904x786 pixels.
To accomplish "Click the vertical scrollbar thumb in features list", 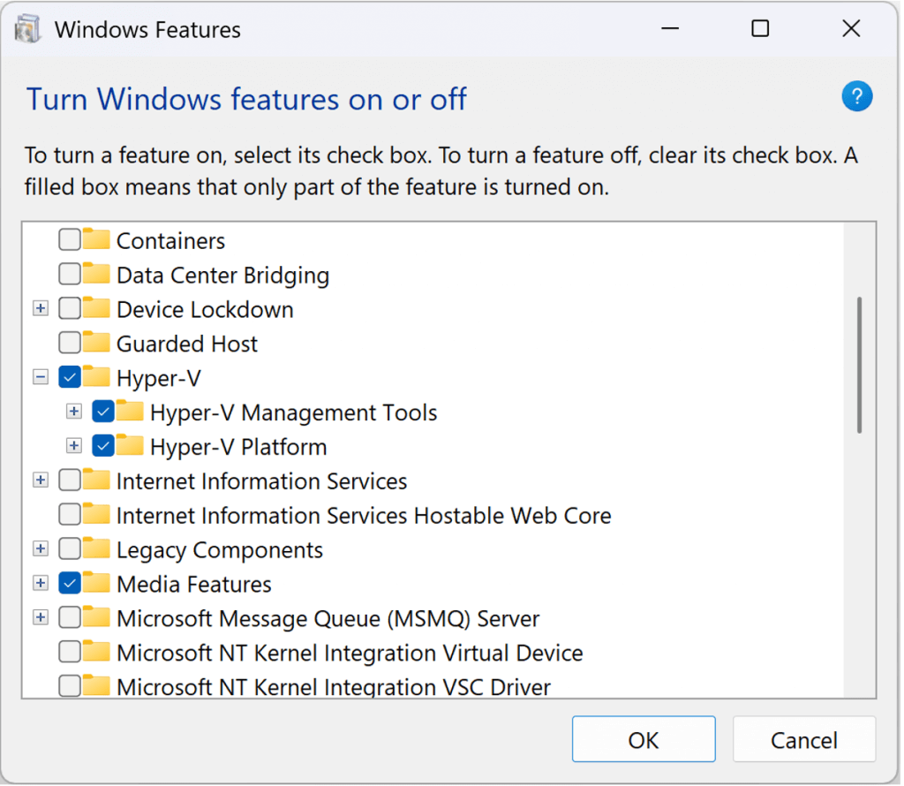I will 859,364.
